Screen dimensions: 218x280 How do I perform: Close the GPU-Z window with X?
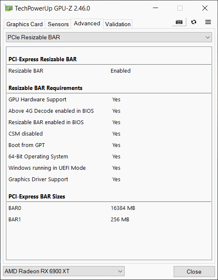click(205, 8)
